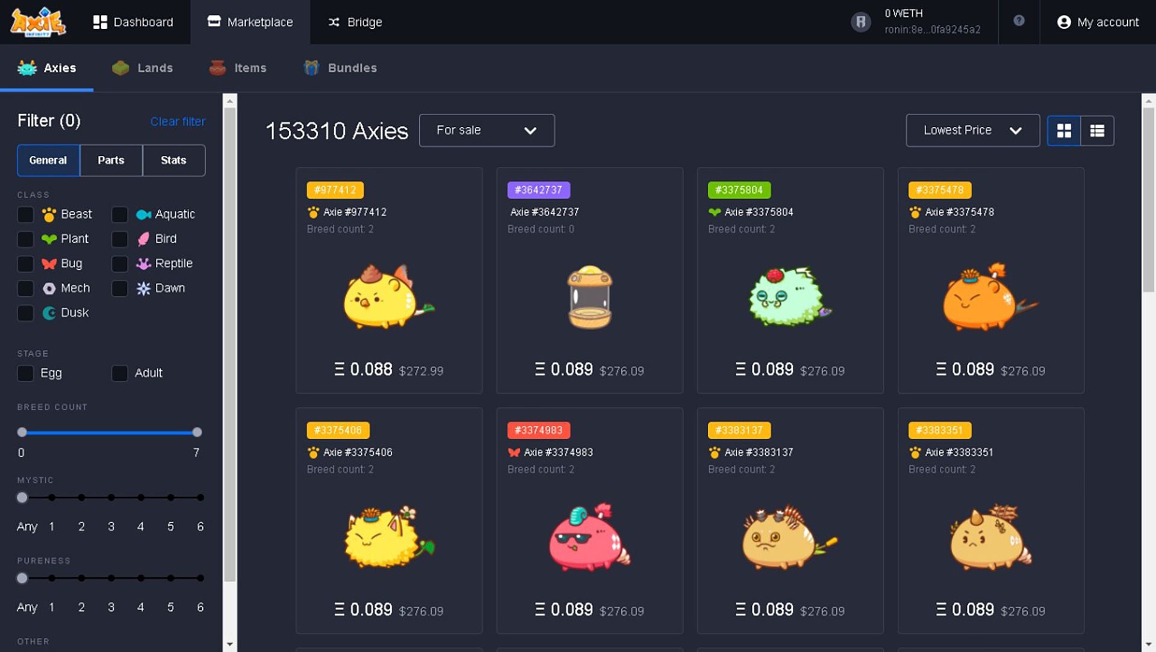Open the Dashboard page

tap(133, 22)
